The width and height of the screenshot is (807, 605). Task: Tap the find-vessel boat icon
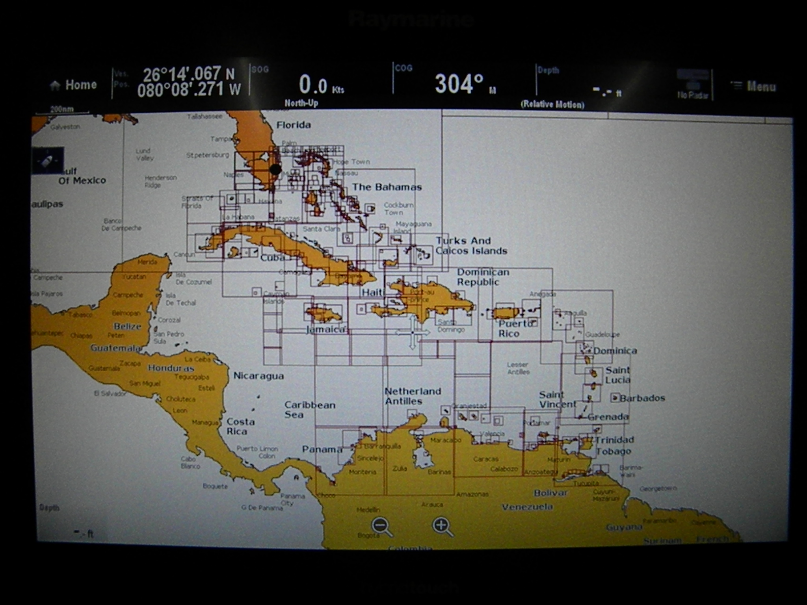[48, 161]
